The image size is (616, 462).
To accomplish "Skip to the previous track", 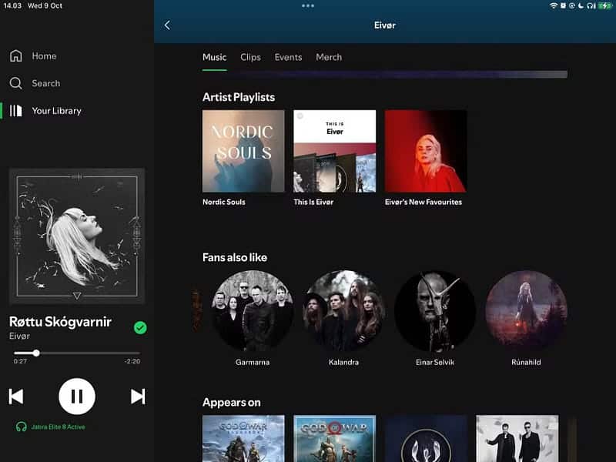I will (x=16, y=397).
